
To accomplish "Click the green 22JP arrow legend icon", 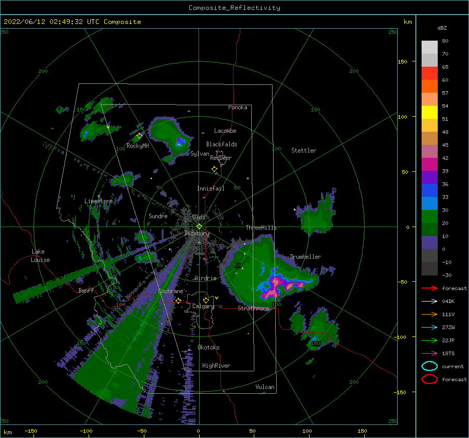I will tap(429, 340).
